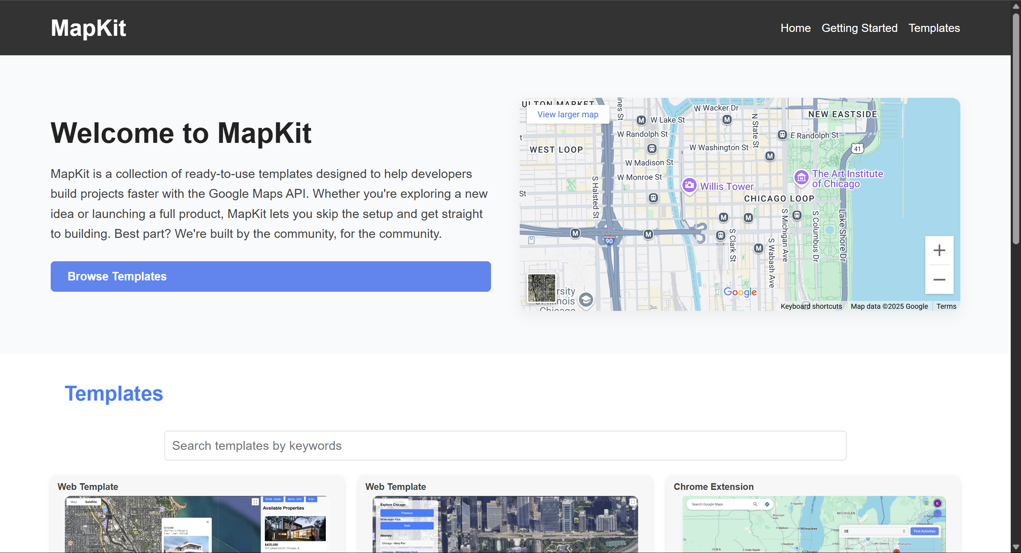Click the Art Institute of Chicago marker
Viewport: 1021px width, 553px height.
pyautogui.click(x=801, y=178)
